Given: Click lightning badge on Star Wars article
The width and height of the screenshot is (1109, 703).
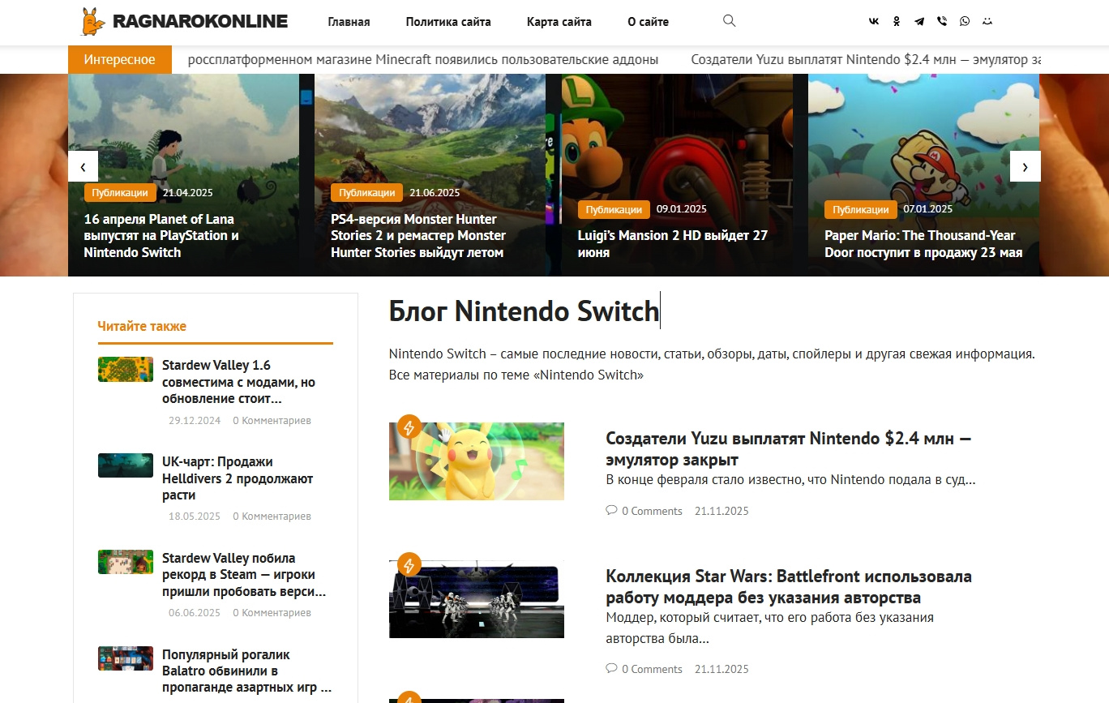Looking at the screenshot, I should pos(409,564).
